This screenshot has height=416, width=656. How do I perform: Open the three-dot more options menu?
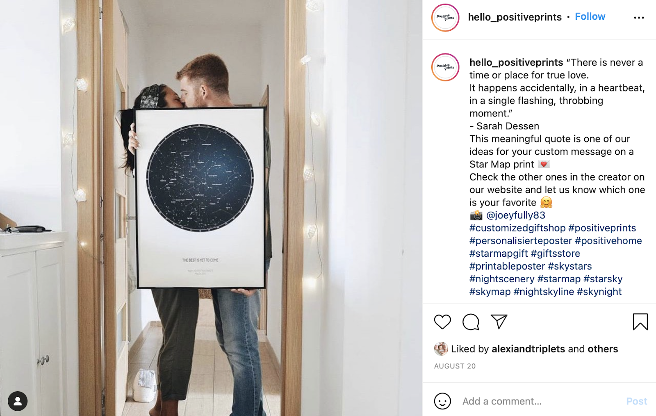[x=639, y=18]
